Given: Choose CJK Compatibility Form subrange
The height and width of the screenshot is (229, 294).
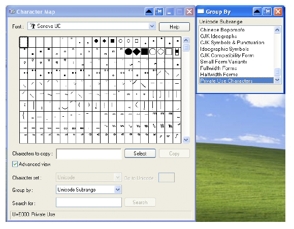Looking at the screenshot, I should click(227, 55).
